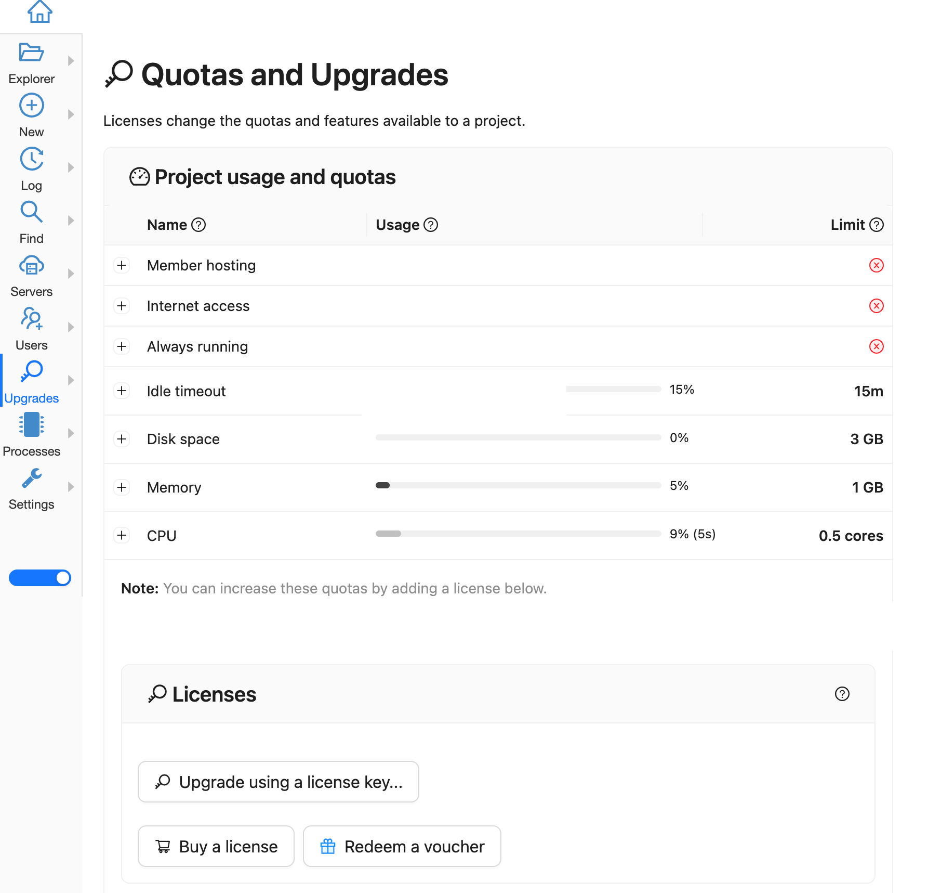Viewport: 928px width, 893px height.
Task: Click the Buy a license button
Action: click(216, 846)
